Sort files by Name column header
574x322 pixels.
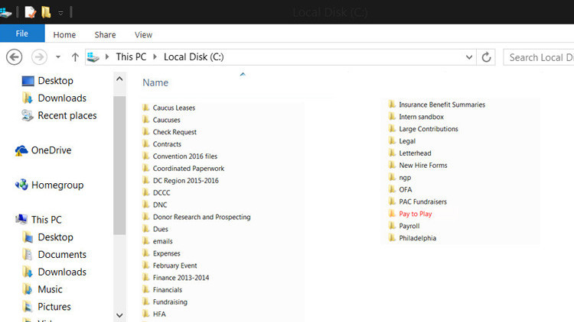155,83
